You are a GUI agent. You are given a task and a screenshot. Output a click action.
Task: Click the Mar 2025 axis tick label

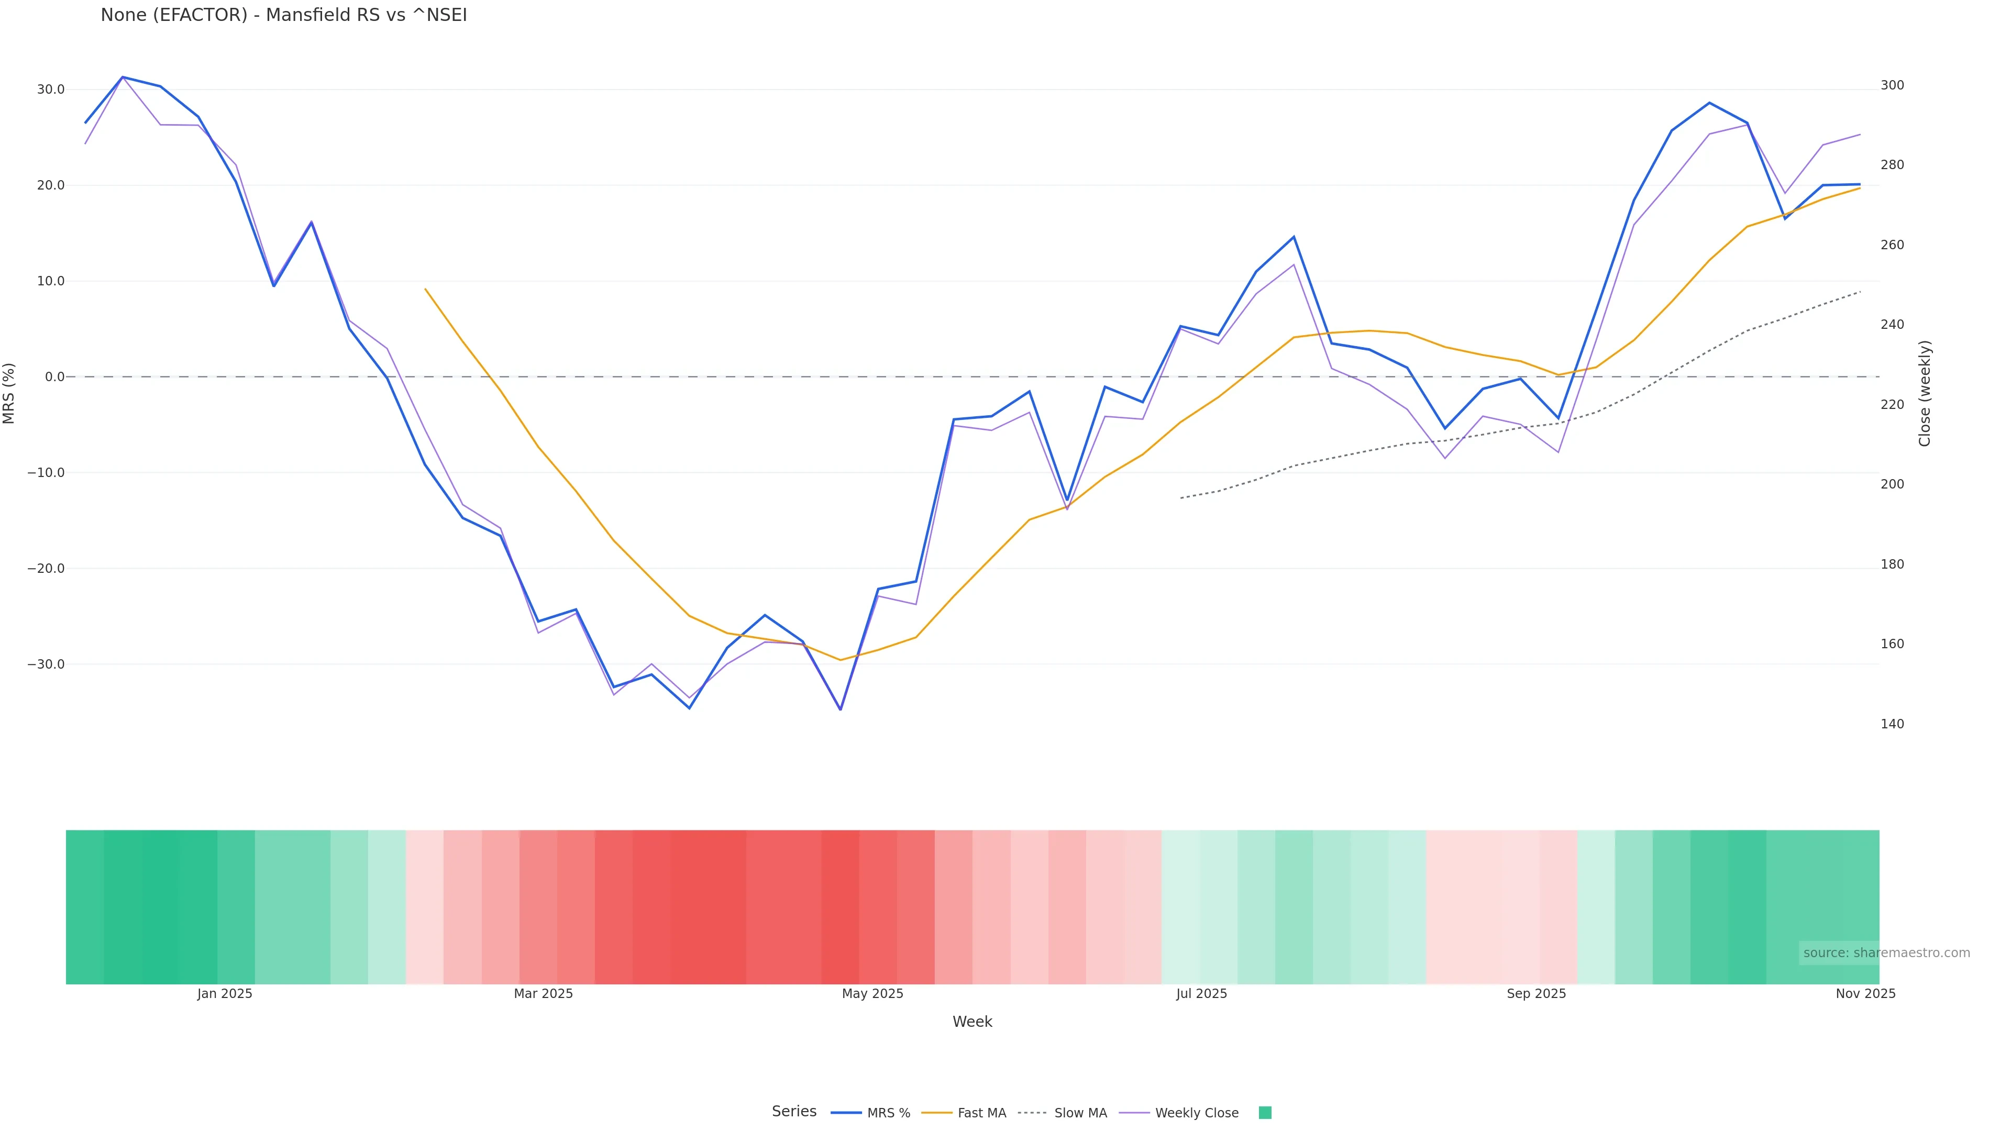[x=544, y=994]
